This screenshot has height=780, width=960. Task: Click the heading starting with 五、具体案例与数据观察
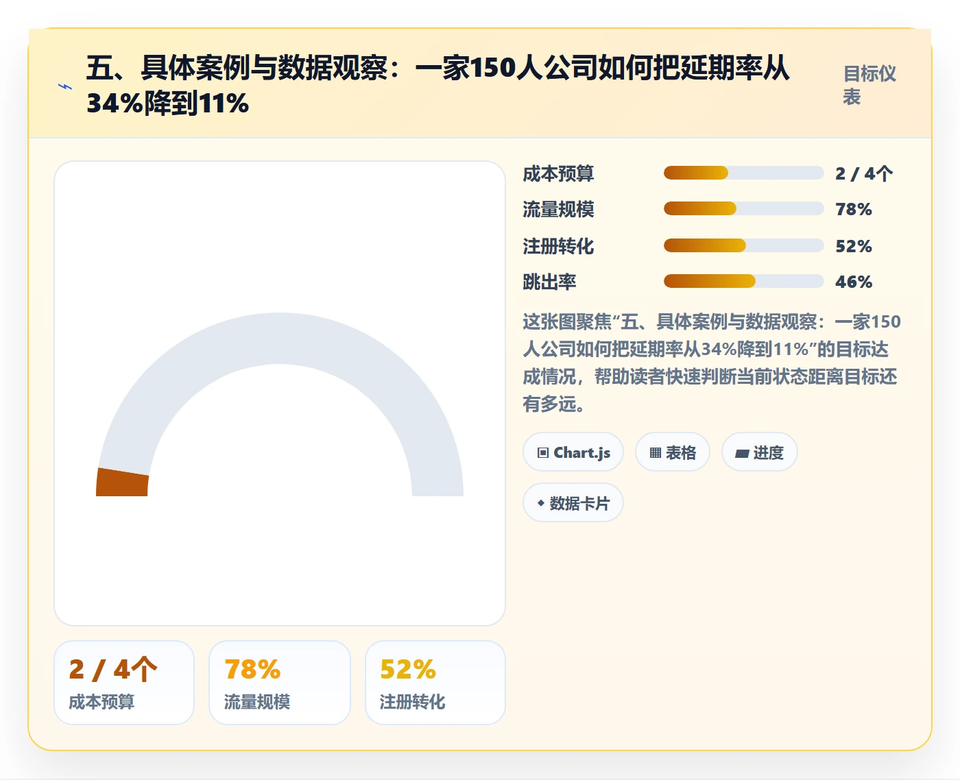click(x=438, y=86)
